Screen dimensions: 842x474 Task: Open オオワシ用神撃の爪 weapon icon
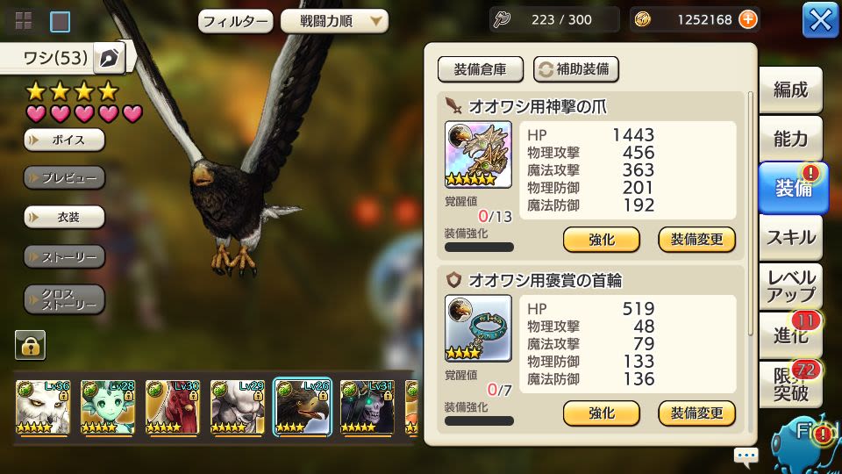478,154
